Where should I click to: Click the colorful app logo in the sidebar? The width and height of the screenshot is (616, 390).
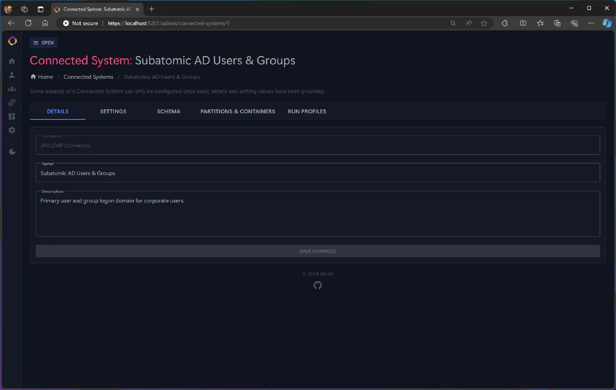pyautogui.click(x=12, y=41)
